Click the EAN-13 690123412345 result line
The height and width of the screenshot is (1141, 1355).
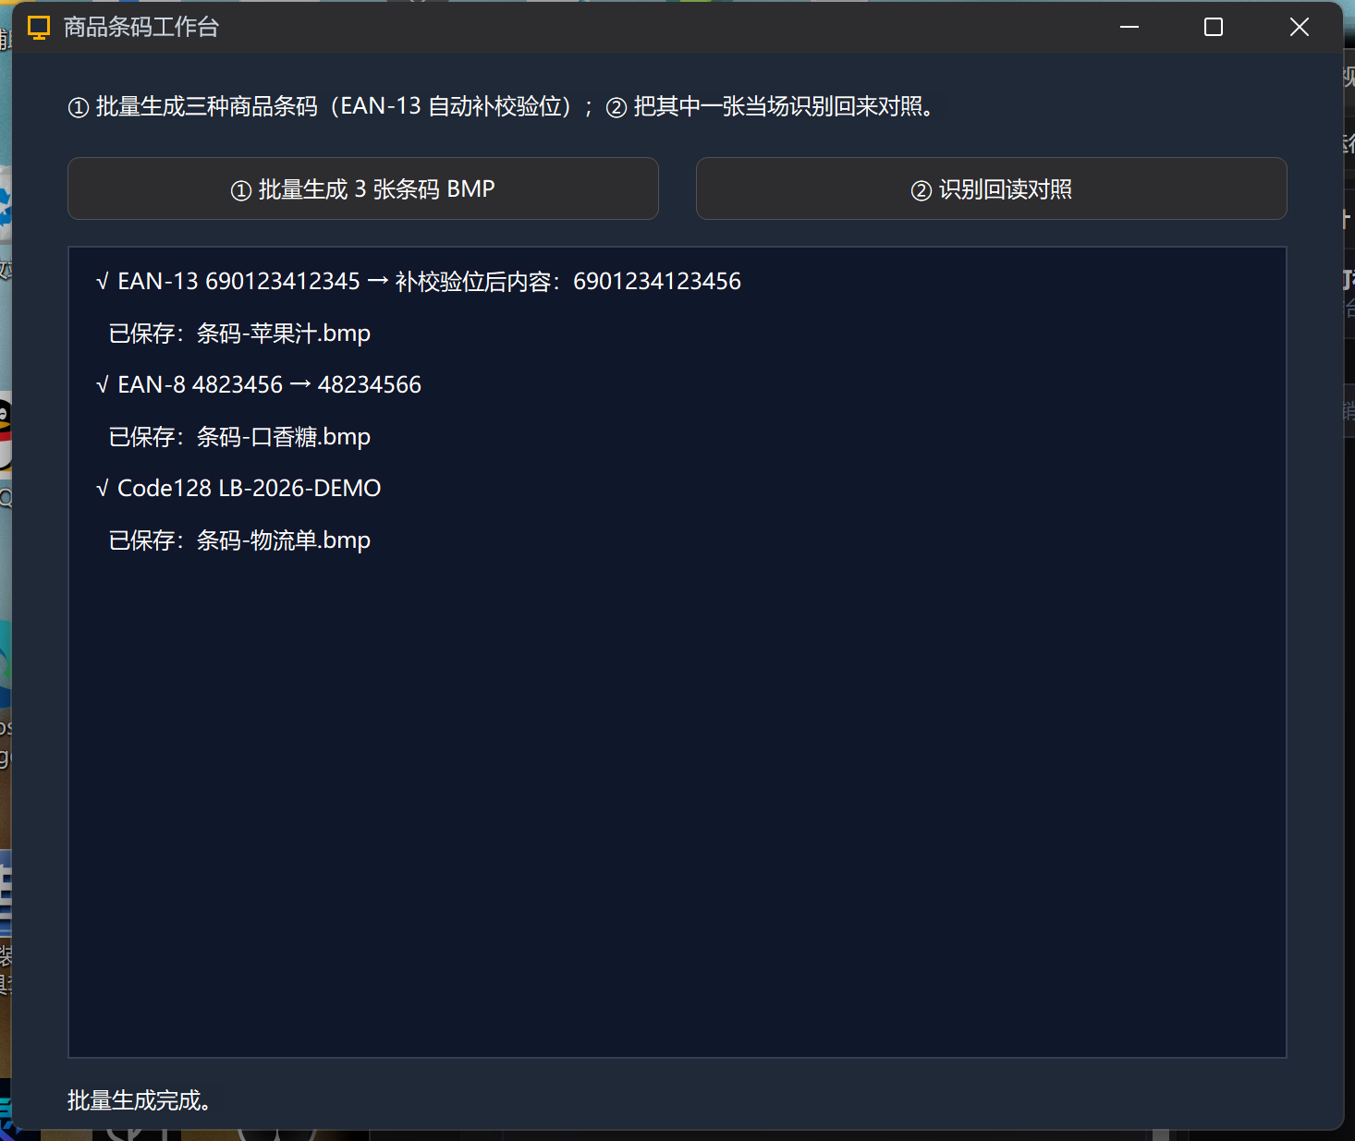[419, 281]
